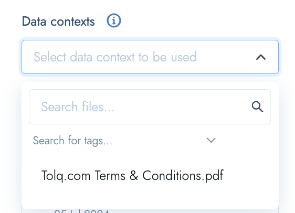This screenshot has width=295, height=213.
Task: Toggle the data contexts dropdown field closed
Action: tap(150, 57)
